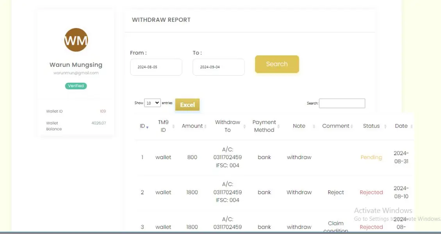
Task: Click account details in row 1
Action: click(228, 157)
